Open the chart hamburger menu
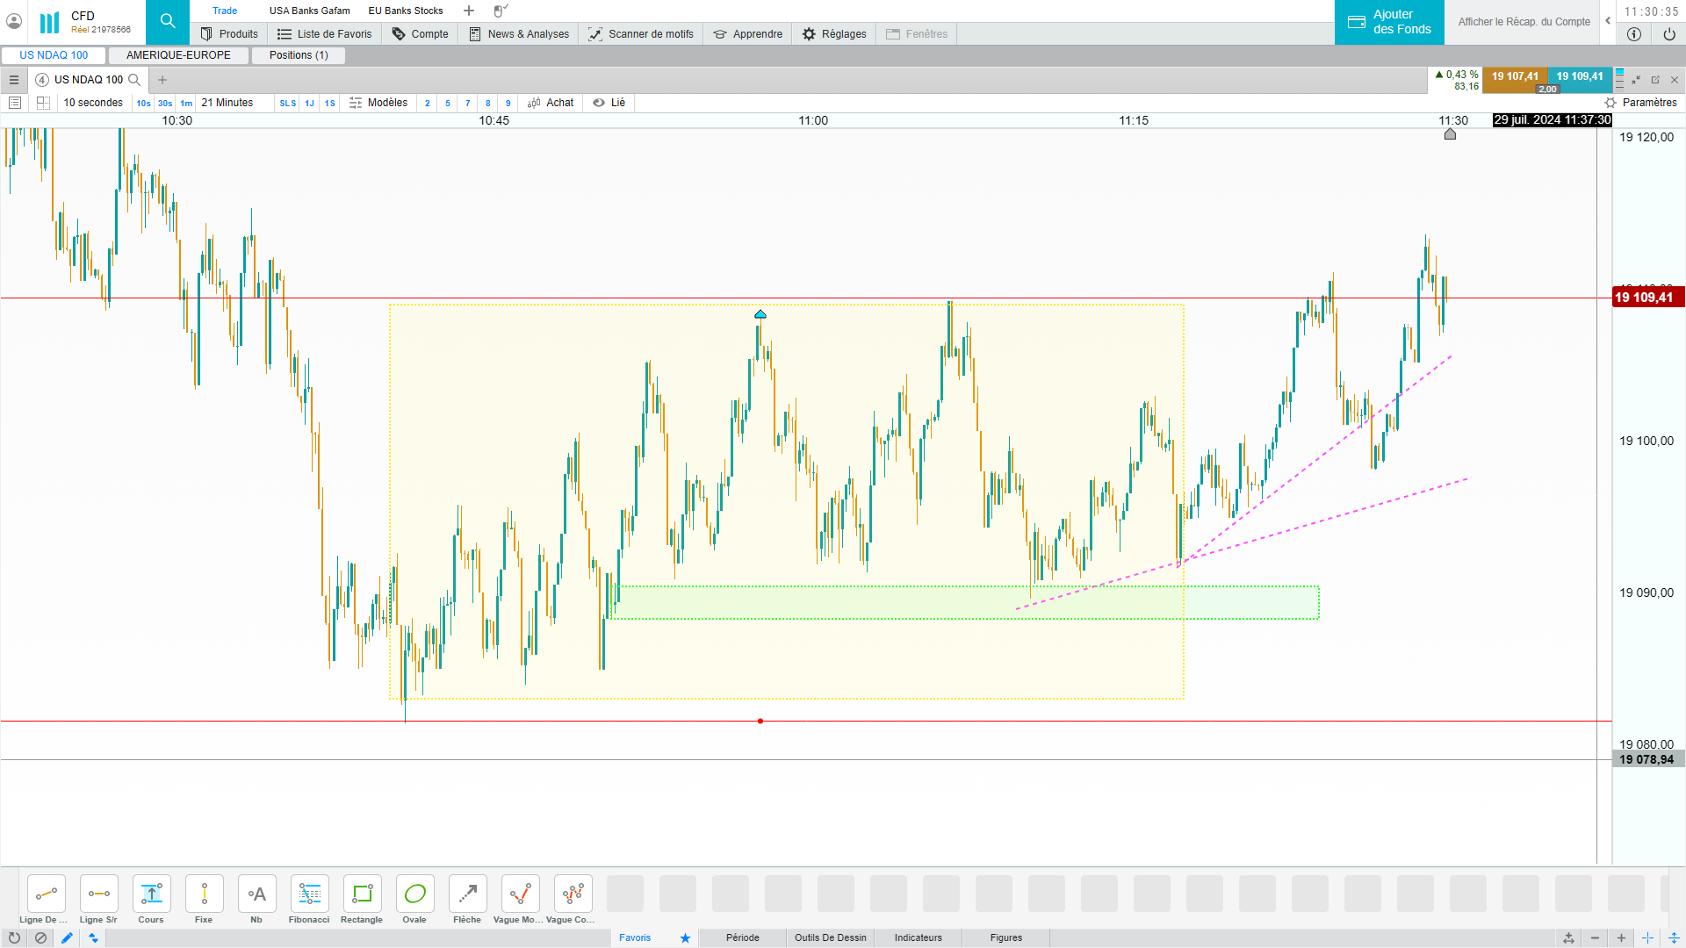The image size is (1686, 948). [x=14, y=80]
